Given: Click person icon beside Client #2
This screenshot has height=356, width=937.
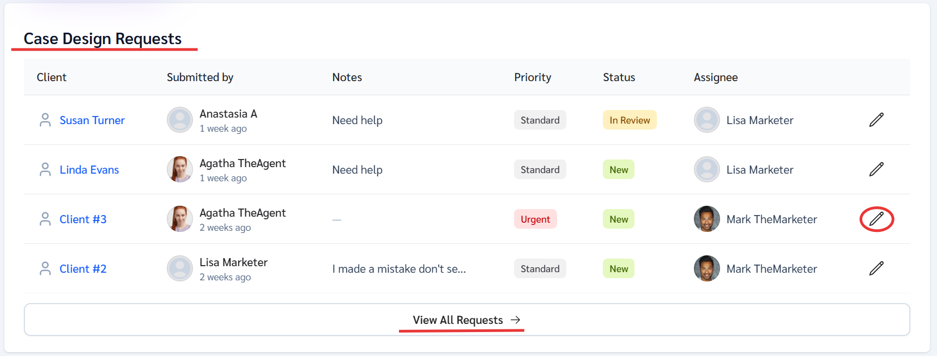Looking at the screenshot, I should click(x=45, y=268).
